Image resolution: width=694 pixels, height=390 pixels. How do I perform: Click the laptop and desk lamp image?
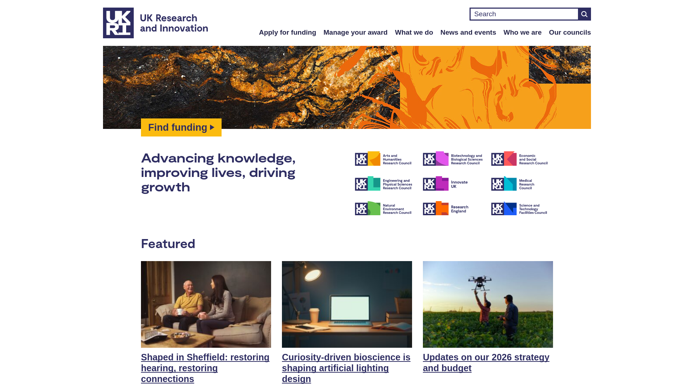(x=347, y=304)
